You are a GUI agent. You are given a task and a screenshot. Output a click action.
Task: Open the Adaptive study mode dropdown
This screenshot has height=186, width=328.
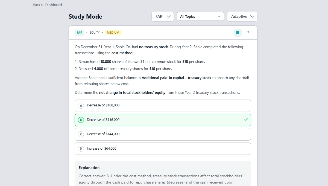point(242,16)
